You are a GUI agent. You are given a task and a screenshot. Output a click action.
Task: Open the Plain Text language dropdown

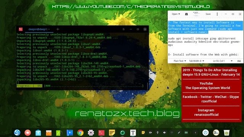[180, 61]
